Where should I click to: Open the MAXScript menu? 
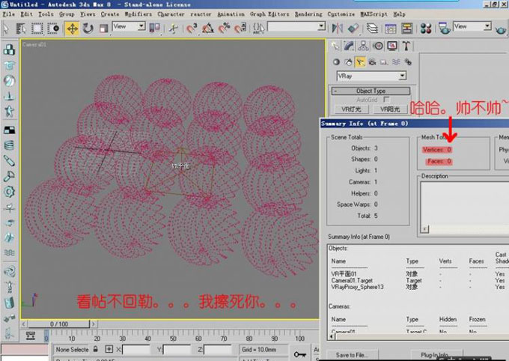(374, 14)
